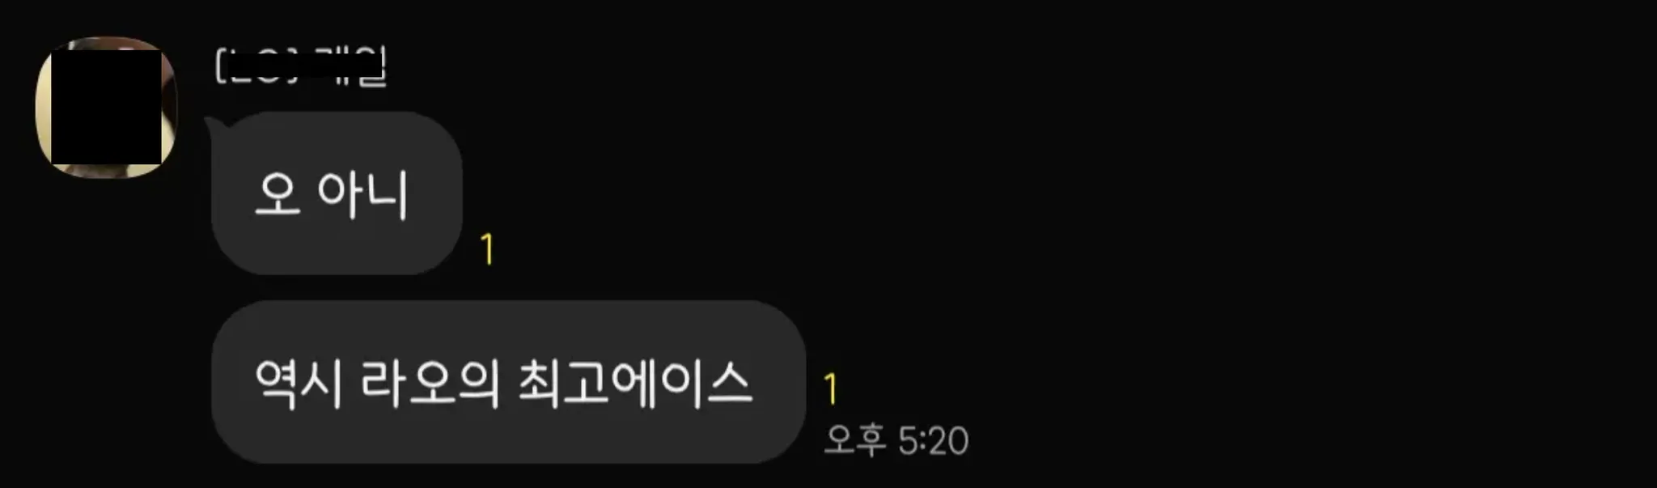This screenshot has height=488, width=1657.
Task: Click the unread count beside '오 아니'
Action: pyautogui.click(x=487, y=248)
